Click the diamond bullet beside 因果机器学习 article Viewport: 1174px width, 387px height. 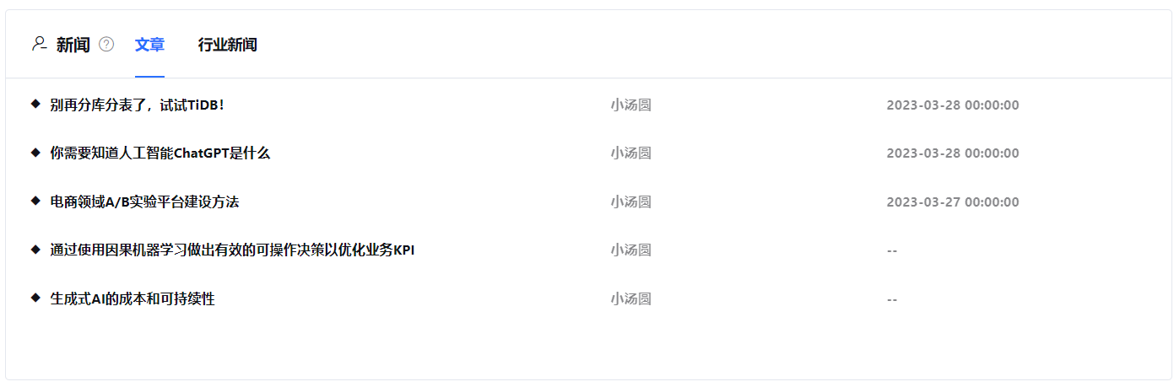coord(35,249)
